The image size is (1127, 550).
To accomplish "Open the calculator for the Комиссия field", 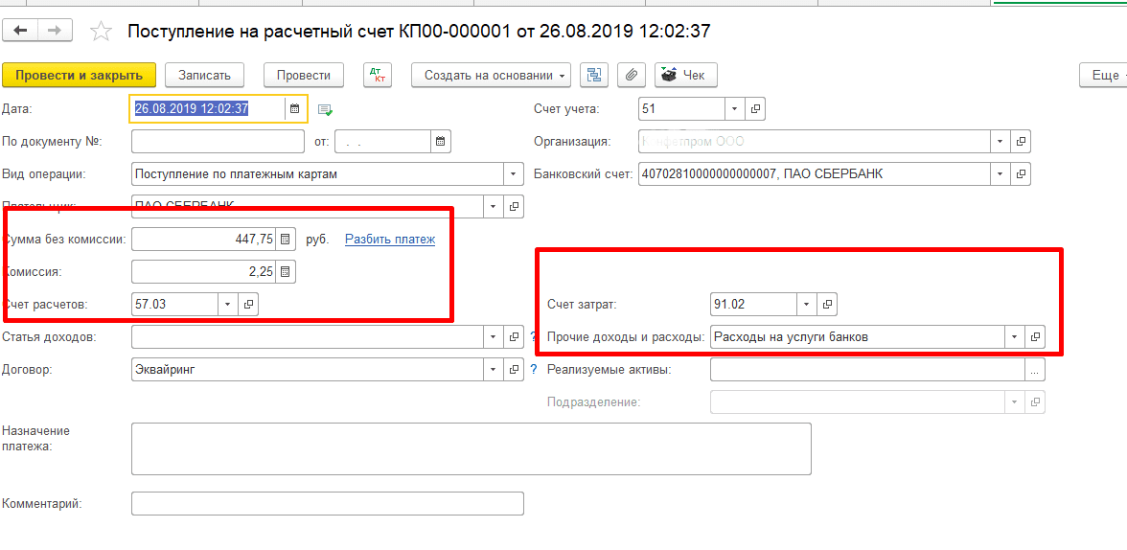I will click(x=285, y=272).
